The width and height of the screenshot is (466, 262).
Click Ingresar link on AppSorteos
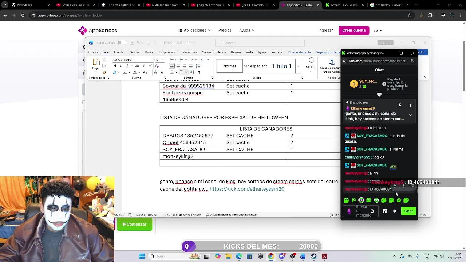click(325, 30)
